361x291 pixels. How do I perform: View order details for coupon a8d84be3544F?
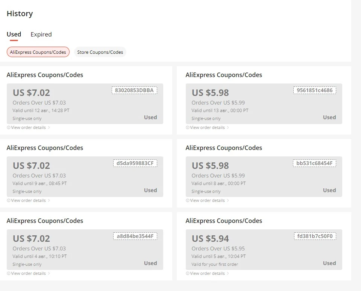tap(28, 273)
